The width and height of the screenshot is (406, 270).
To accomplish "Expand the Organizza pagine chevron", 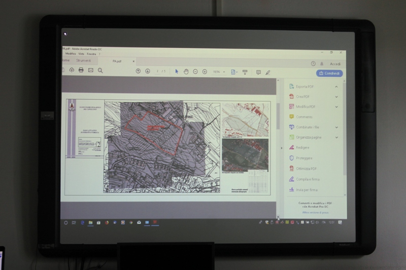I will pos(336,137).
